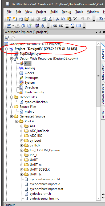
Task: Collapse the Design Wide Resources node
Action: [12, 58]
